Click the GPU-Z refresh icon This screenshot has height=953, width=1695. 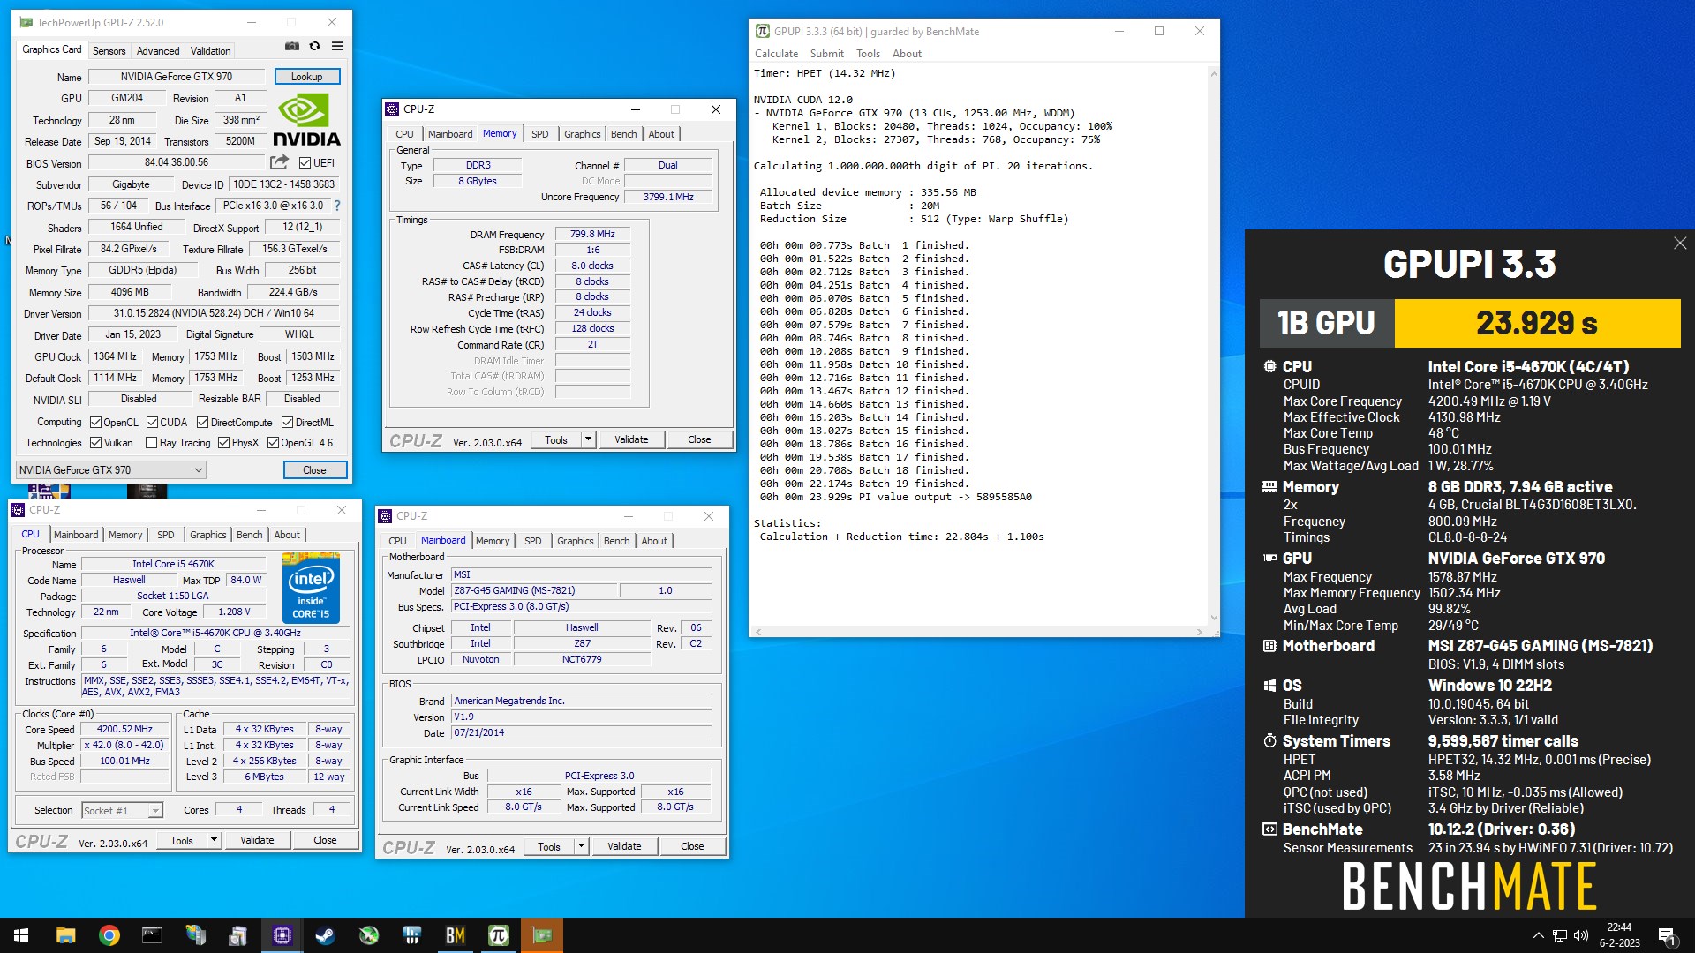coord(314,47)
